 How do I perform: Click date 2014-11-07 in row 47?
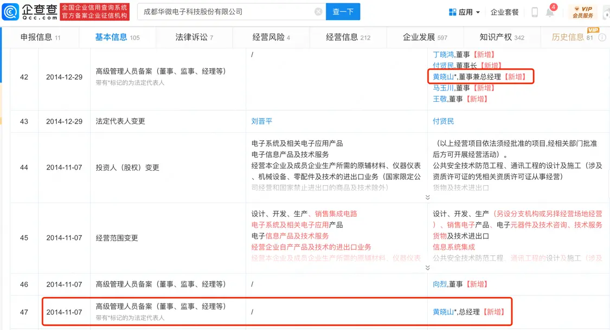click(x=64, y=312)
